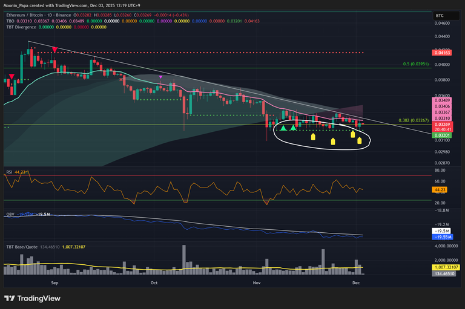Select the small magenta triangle marker near October
Screen dimensions: 465x309
(160, 77)
